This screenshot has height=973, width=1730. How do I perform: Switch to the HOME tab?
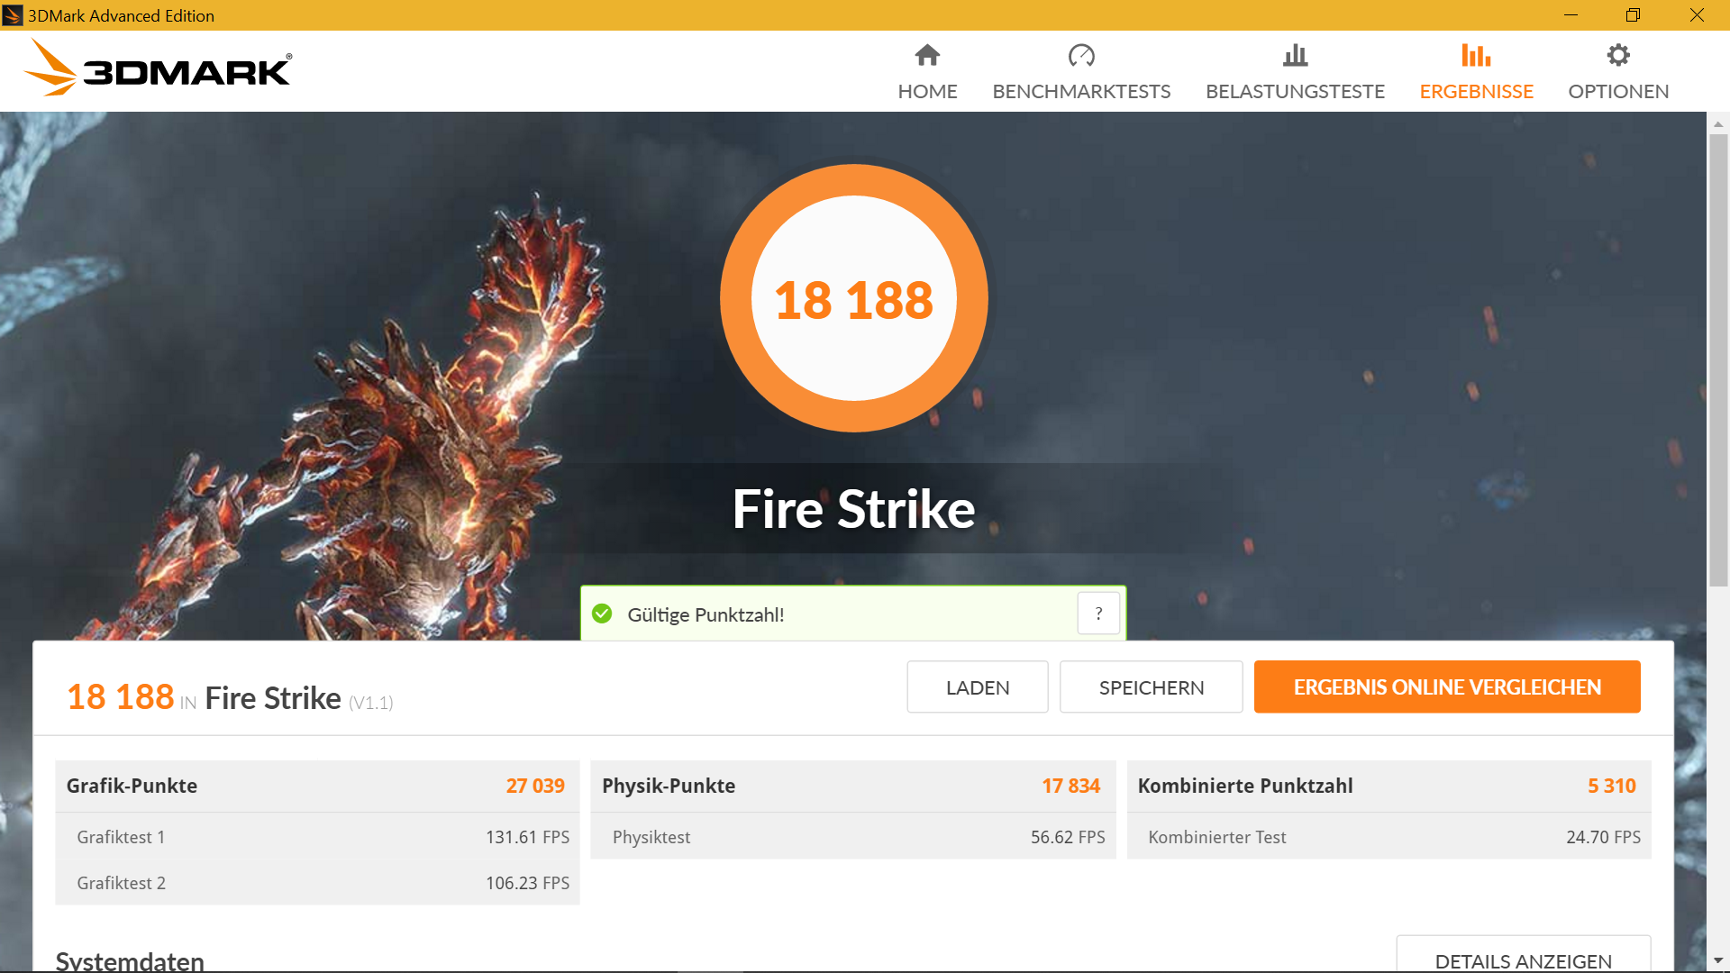(x=927, y=91)
